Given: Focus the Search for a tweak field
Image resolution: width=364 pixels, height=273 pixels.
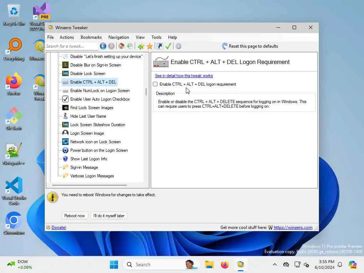Looking at the screenshot, I should [71, 46].
